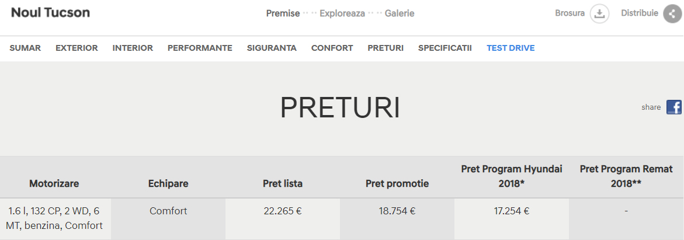
Task: Switch to the Exploreaza section
Action: pyautogui.click(x=342, y=13)
